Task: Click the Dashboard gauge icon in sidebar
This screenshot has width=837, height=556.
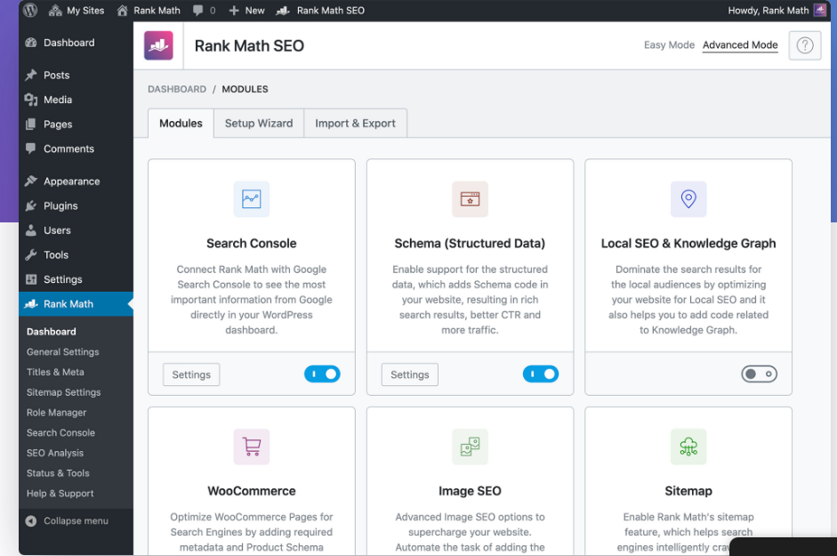Action: pos(31,43)
